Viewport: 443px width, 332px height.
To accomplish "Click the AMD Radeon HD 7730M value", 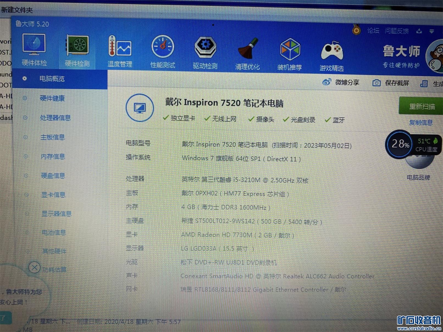I will pyautogui.click(x=237, y=235).
